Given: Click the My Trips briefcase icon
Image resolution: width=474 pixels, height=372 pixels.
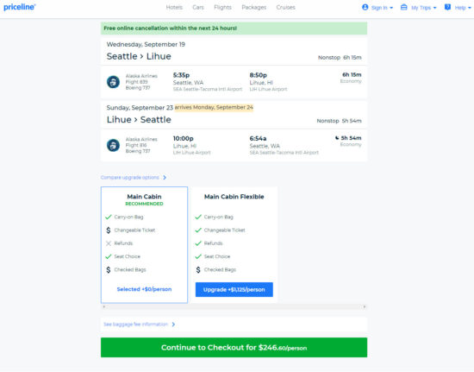Looking at the screenshot, I should [403, 7].
